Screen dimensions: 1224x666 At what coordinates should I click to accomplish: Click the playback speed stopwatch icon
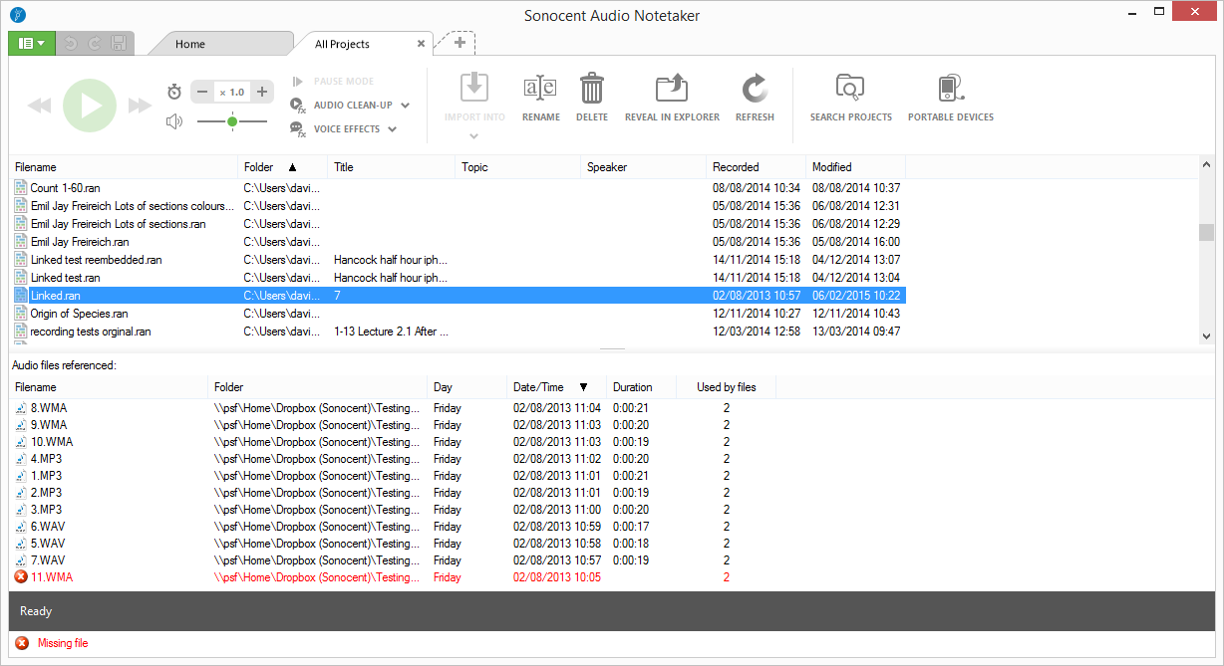tap(174, 92)
